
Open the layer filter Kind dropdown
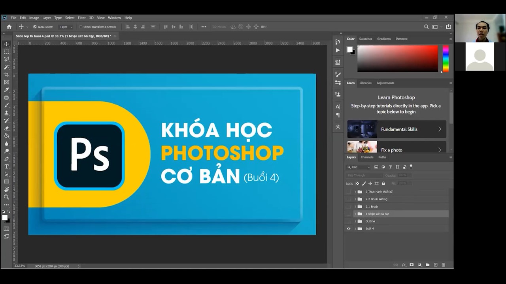click(359, 167)
